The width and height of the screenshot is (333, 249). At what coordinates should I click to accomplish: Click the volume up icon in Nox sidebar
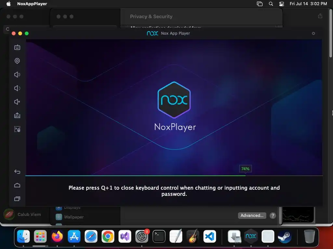pos(17,75)
